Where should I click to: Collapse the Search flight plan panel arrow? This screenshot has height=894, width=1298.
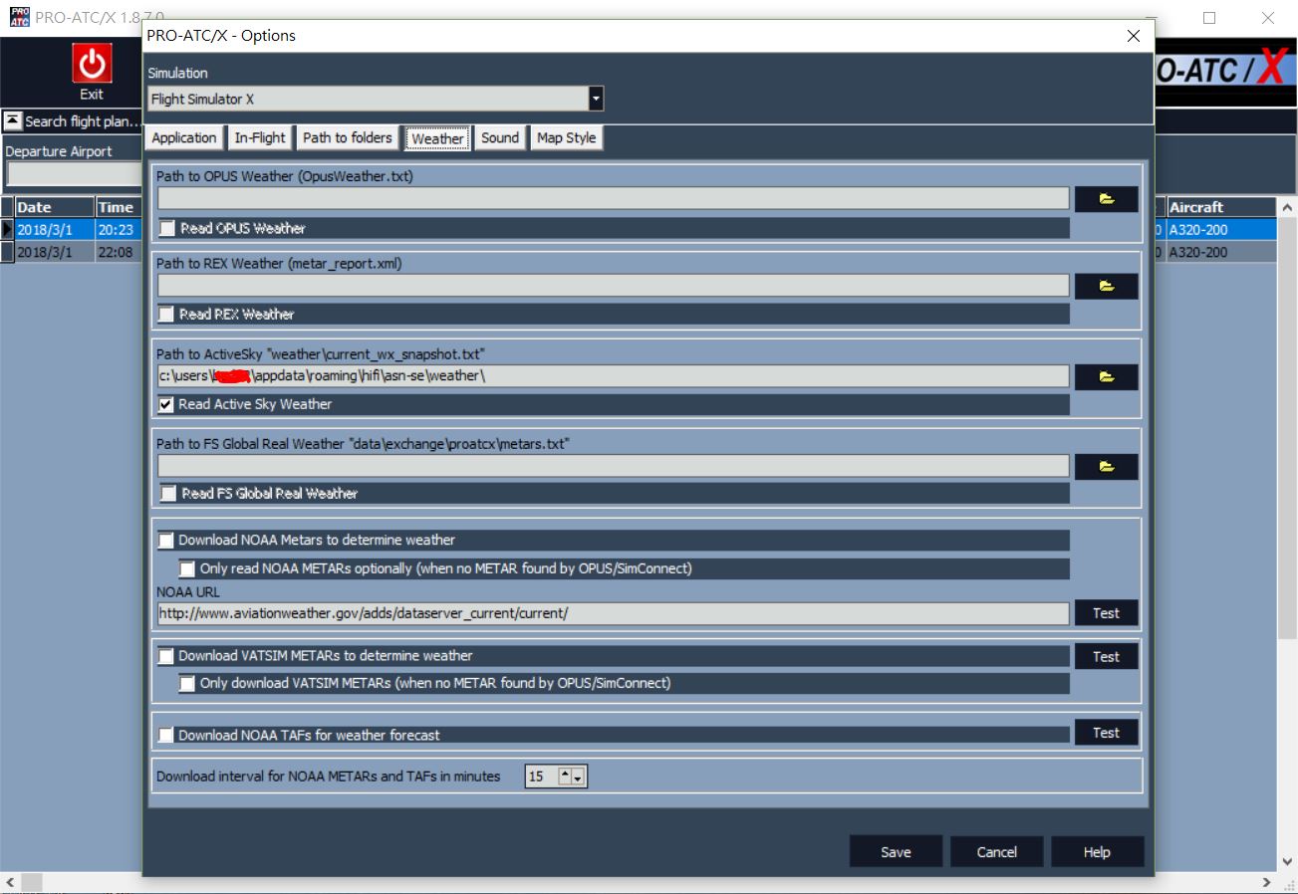(x=13, y=121)
